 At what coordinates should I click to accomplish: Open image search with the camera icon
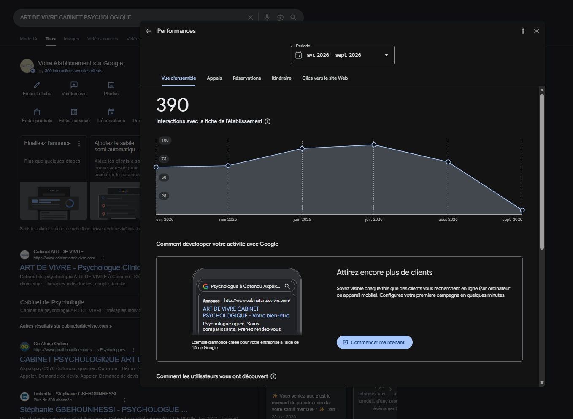pos(280,18)
